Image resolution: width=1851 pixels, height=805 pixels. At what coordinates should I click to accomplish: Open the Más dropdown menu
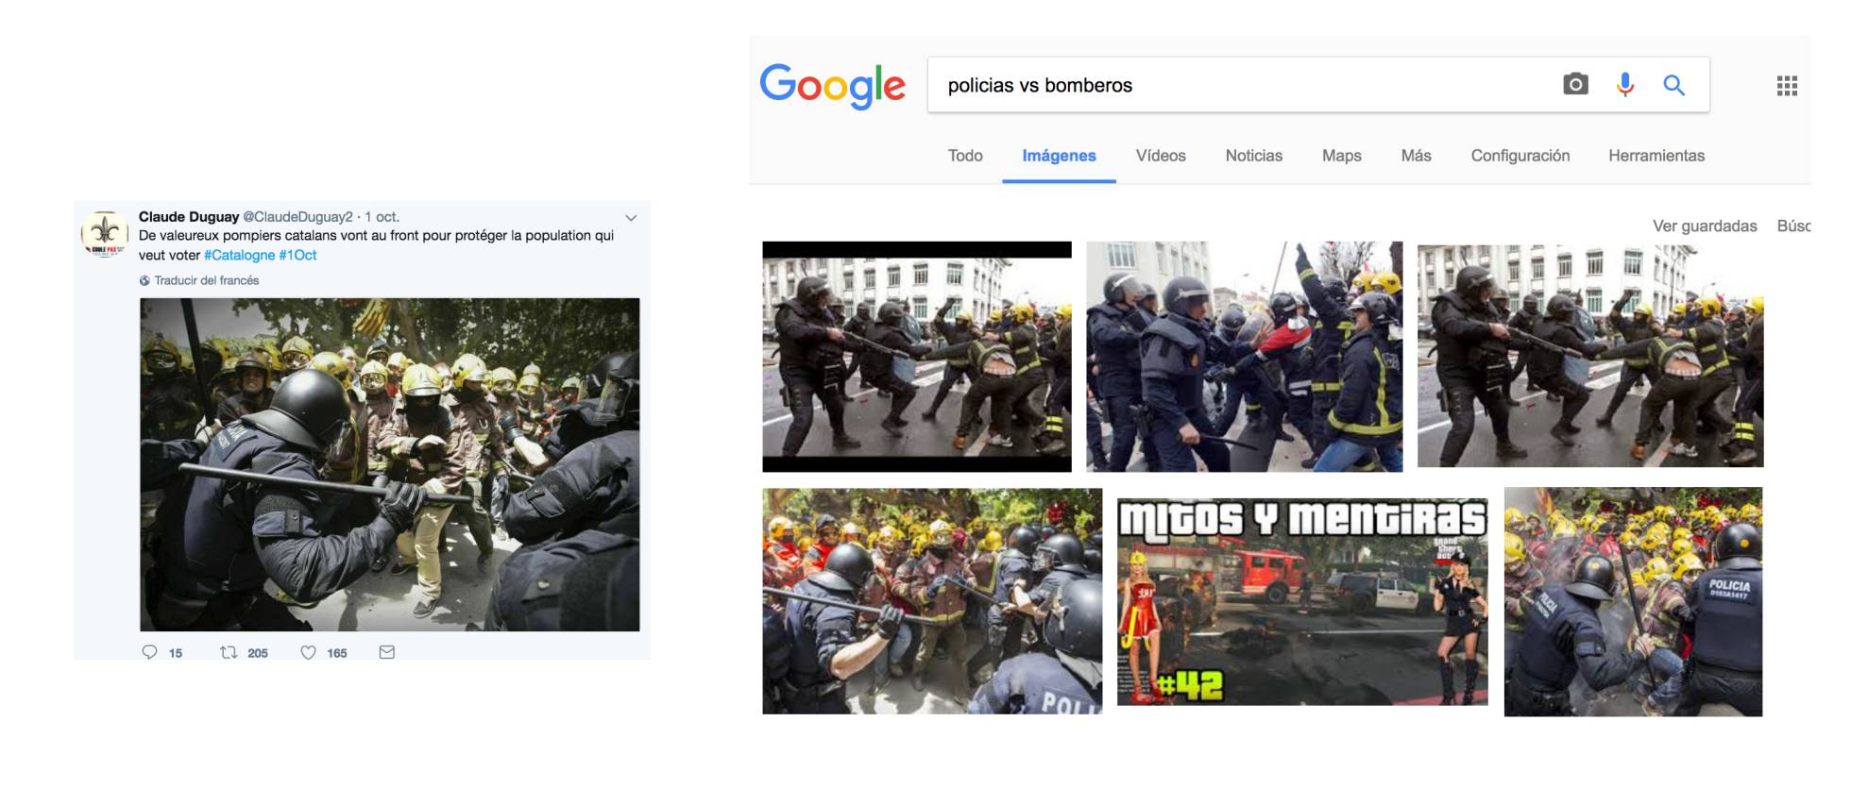tap(1416, 156)
